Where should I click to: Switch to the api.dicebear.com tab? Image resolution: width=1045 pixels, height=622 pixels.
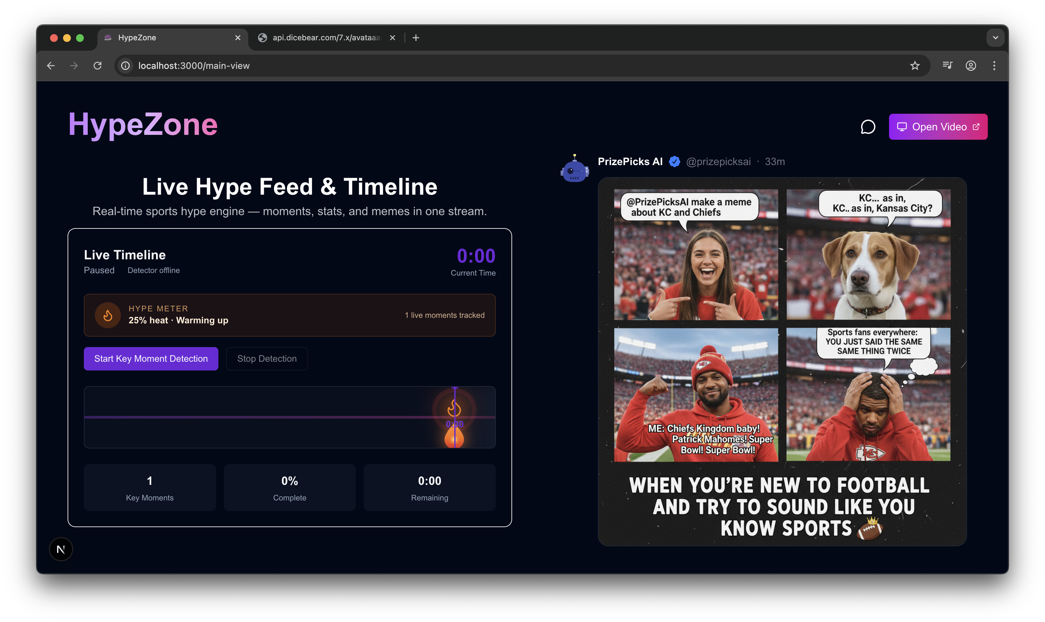coord(326,38)
